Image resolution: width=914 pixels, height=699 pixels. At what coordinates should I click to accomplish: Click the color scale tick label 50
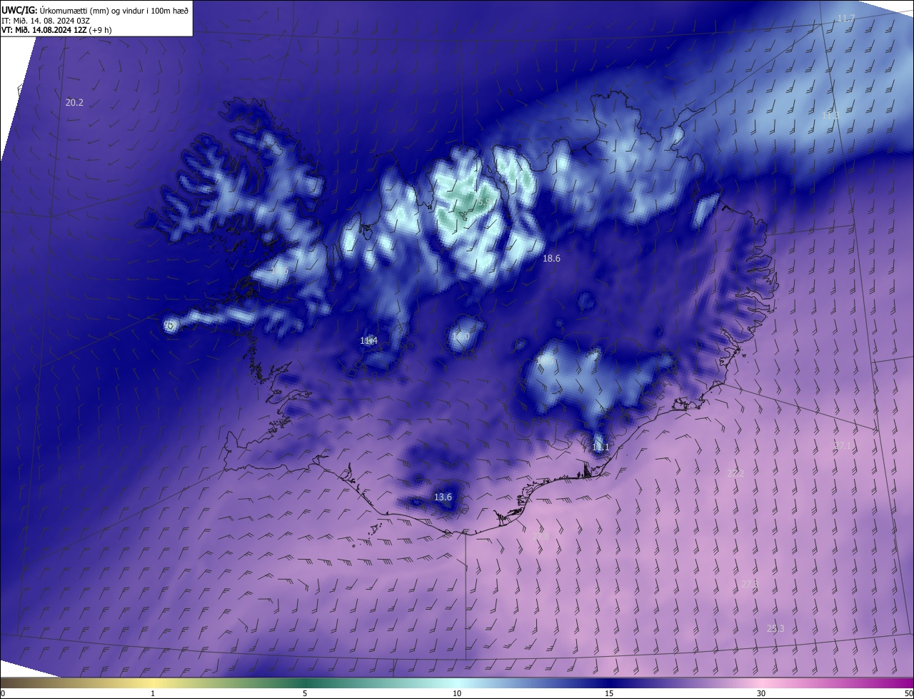click(x=908, y=693)
